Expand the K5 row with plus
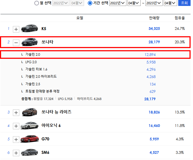Image resolution: width=193 pixels, height=160 pixels. tap(16, 29)
